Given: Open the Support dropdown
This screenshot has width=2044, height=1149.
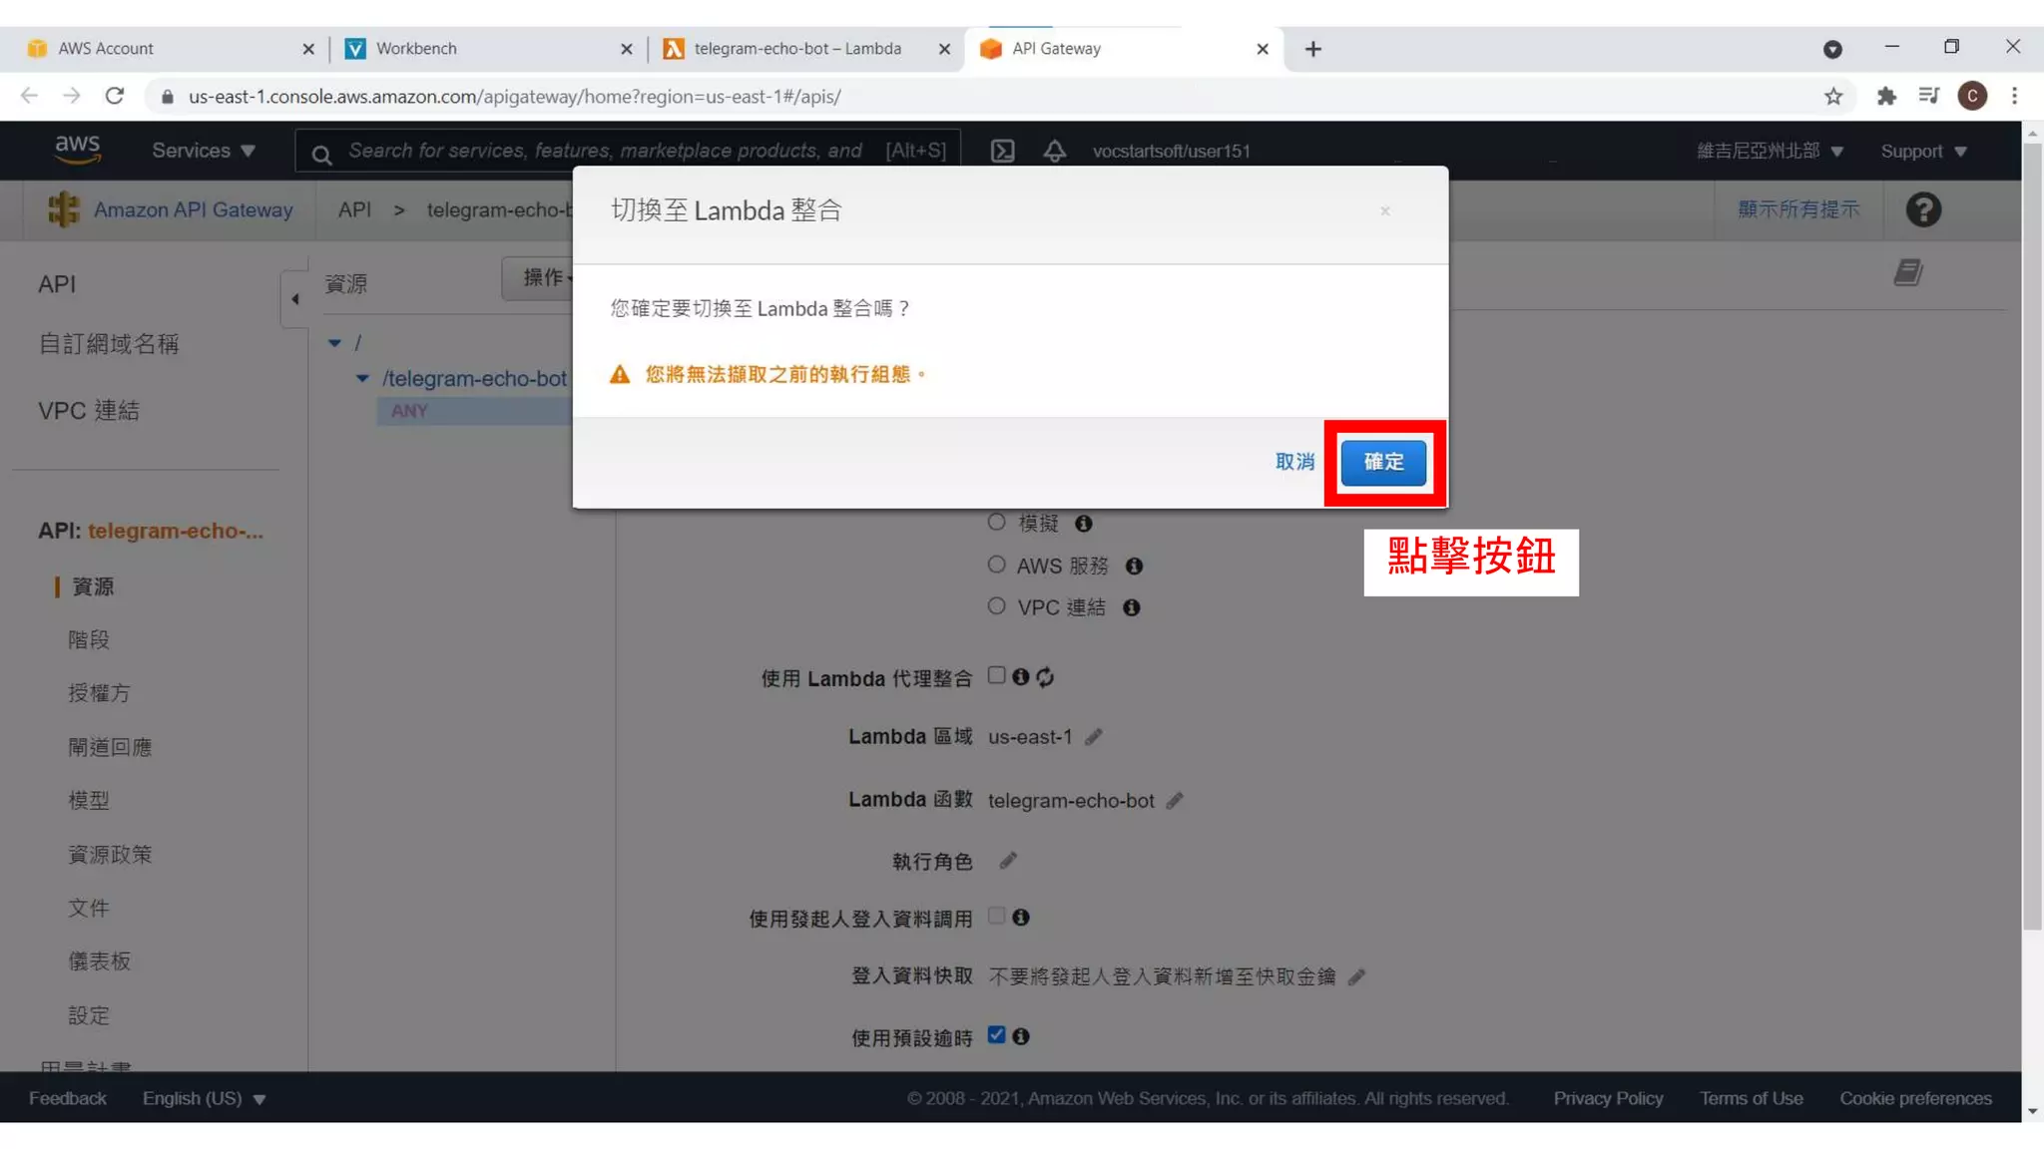Looking at the screenshot, I should (x=1923, y=151).
